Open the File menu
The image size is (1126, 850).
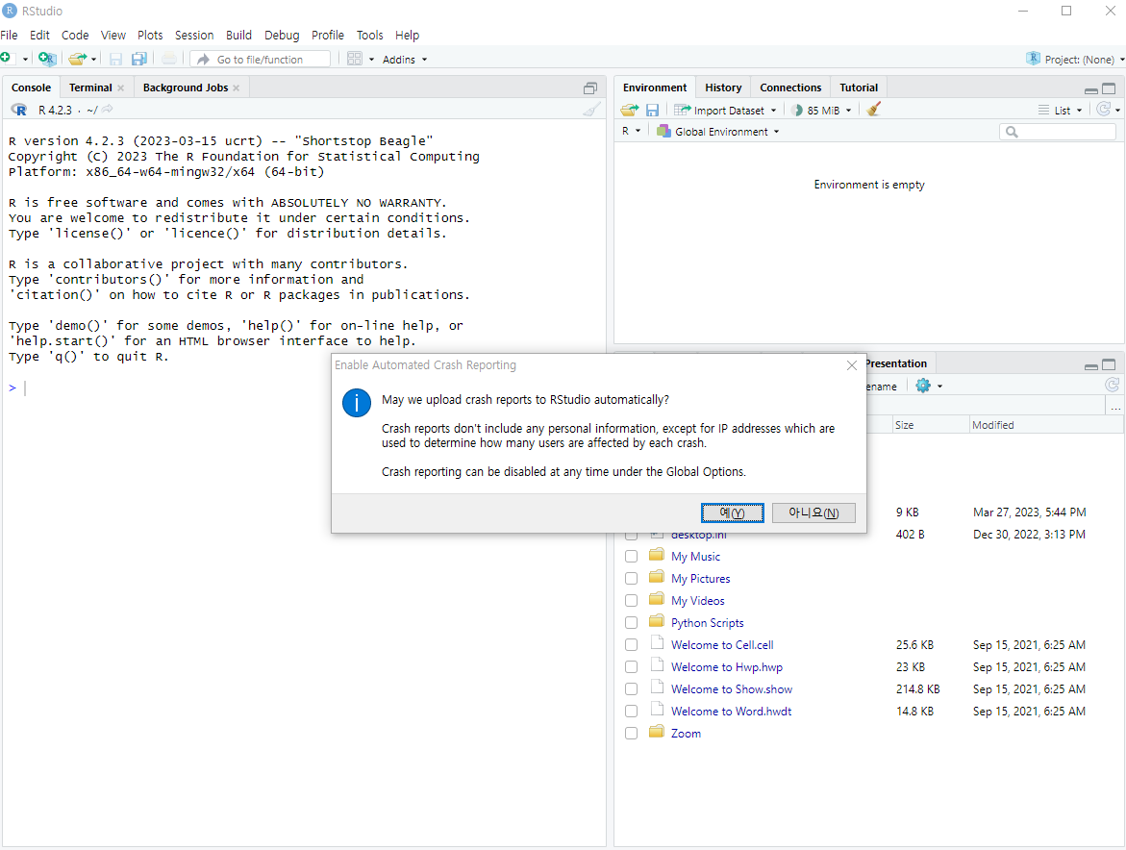click(x=10, y=36)
